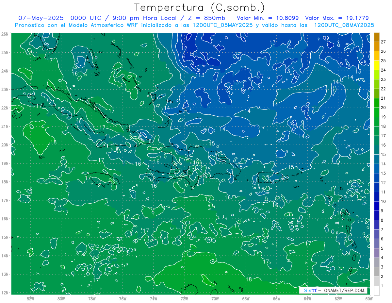Click legend value 15 on the color bar
The width and height of the screenshot is (392, 303).
[384, 154]
